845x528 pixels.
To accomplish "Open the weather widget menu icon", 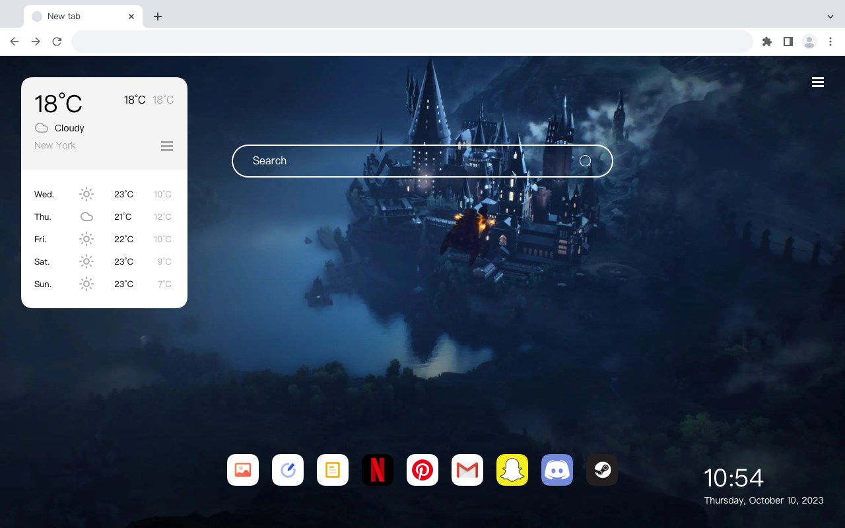I will (x=167, y=146).
